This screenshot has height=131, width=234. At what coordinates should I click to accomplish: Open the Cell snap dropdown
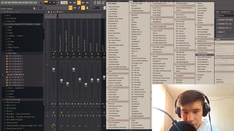click(x=96, y=8)
